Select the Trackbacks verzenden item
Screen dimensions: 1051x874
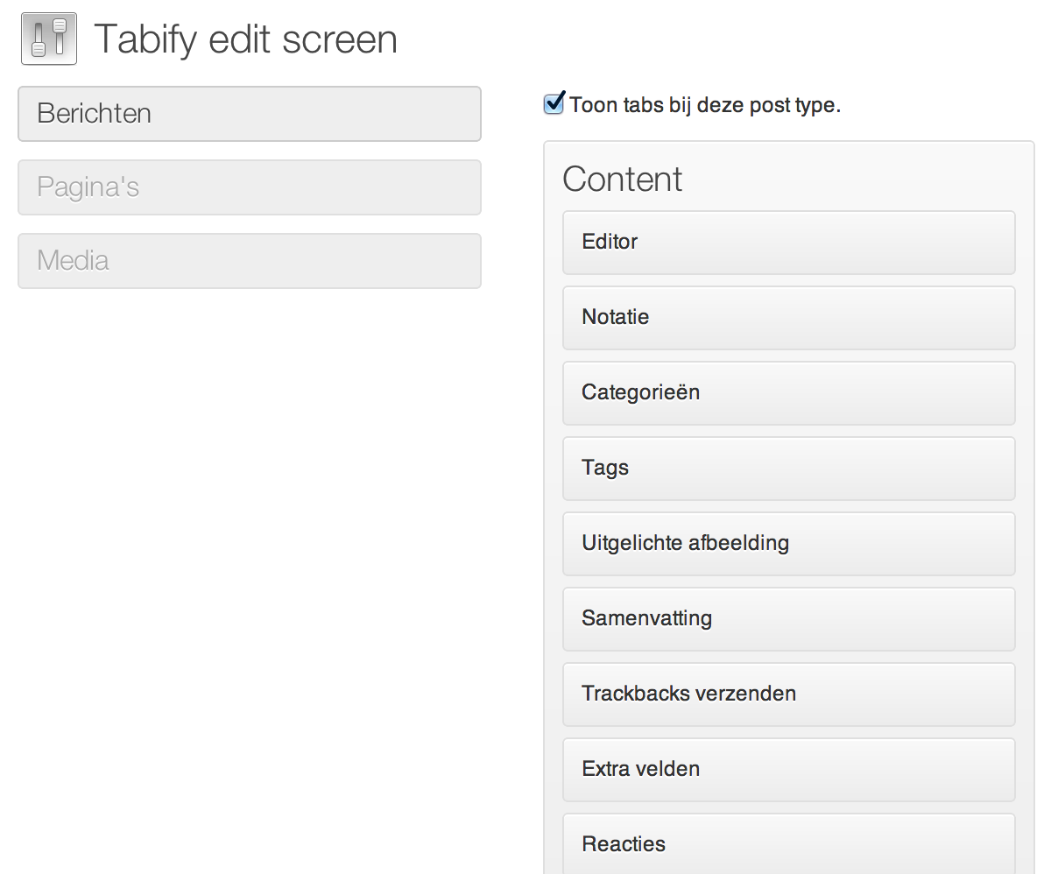pyautogui.click(x=788, y=694)
